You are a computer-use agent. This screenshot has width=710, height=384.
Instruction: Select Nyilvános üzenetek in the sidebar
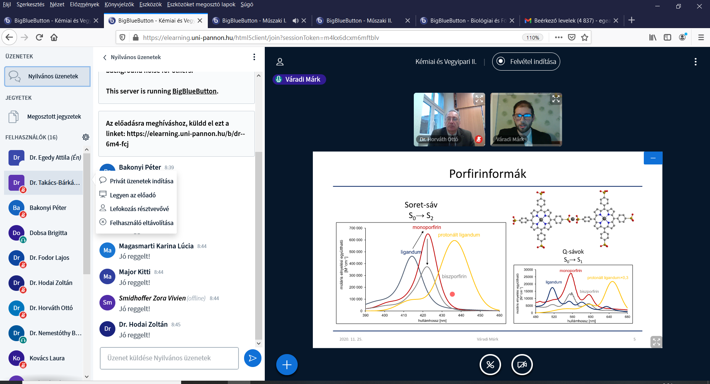47,77
